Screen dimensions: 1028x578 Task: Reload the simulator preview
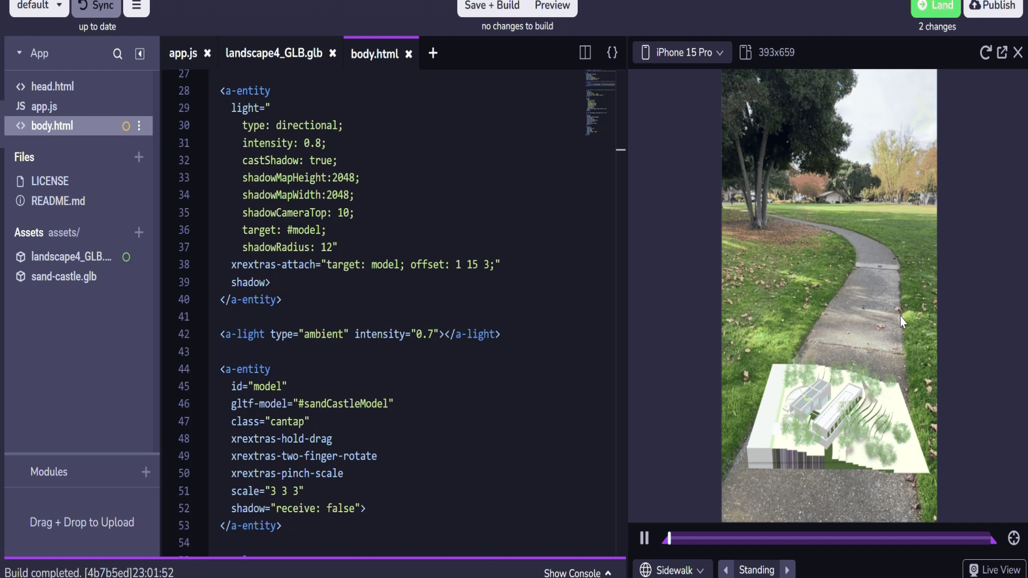tap(985, 52)
